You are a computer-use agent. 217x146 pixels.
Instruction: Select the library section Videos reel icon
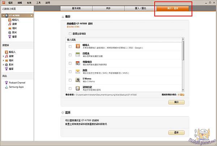(7, 65)
